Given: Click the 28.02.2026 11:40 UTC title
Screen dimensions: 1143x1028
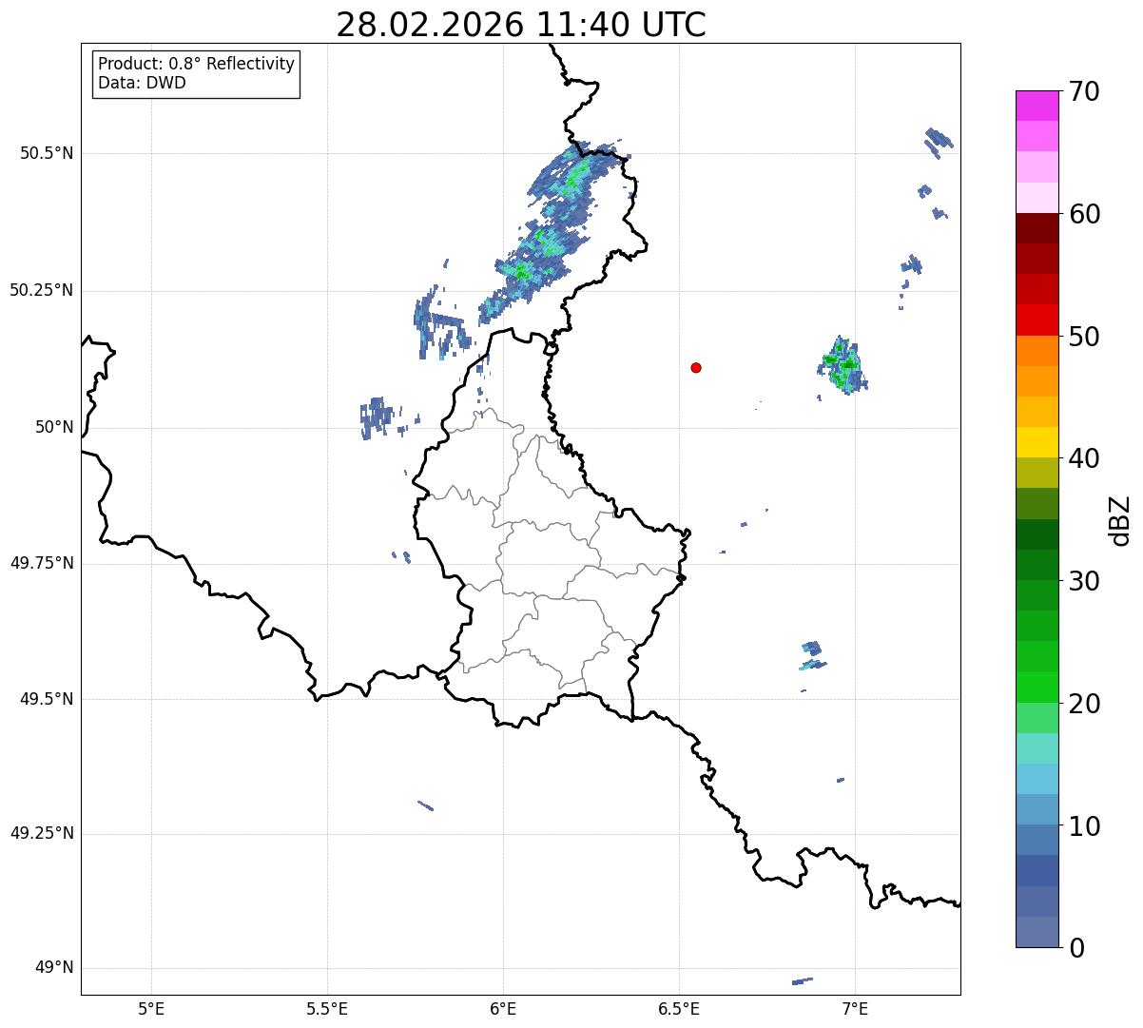Looking at the screenshot, I should pyautogui.click(x=521, y=25).
